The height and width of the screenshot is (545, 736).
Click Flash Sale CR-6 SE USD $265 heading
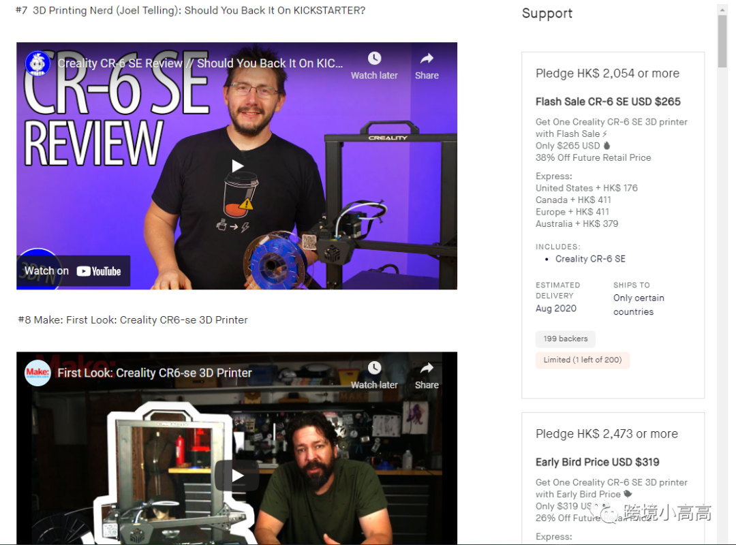coord(608,102)
